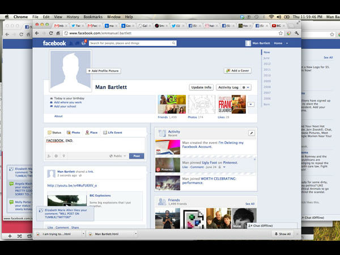Tag people icon in status composer

pyautogui.click(x=49, y=156)
